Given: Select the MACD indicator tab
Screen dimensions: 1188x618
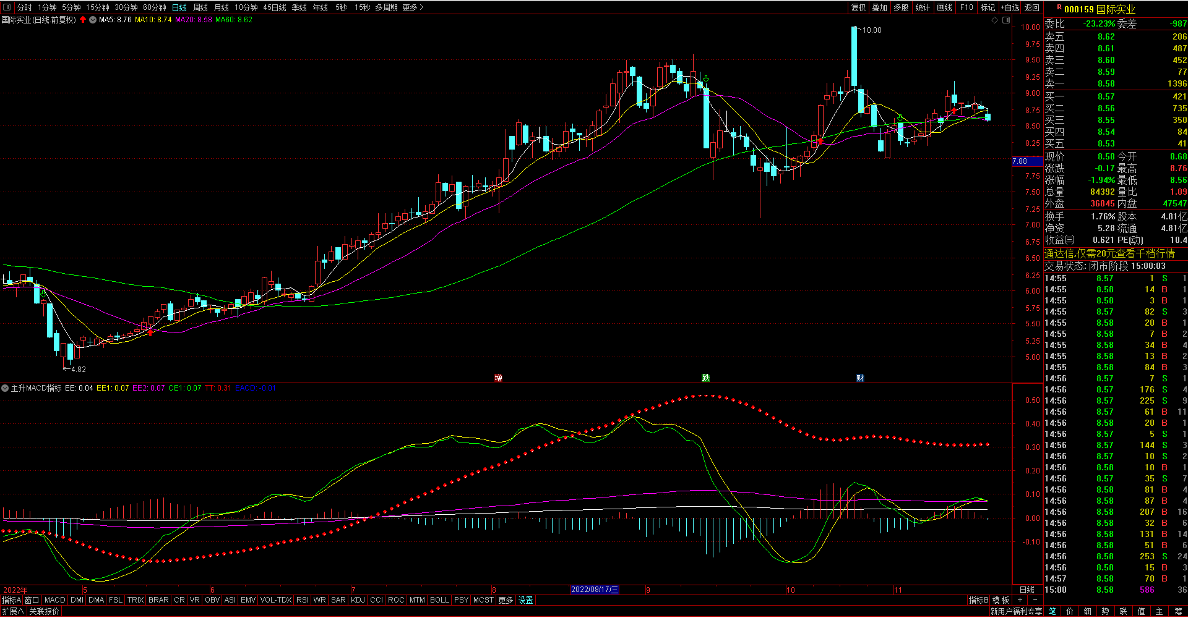Looking at the screenshot, I should (x=55, y=600).
